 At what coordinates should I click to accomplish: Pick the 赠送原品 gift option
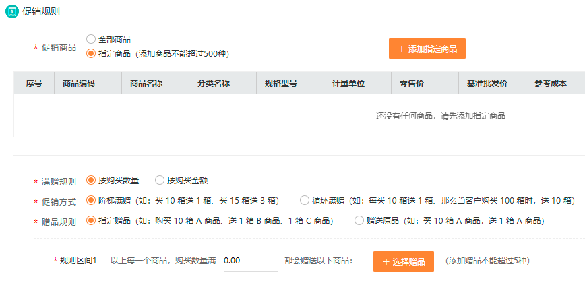pyautogui.click(x=359, y=220)
